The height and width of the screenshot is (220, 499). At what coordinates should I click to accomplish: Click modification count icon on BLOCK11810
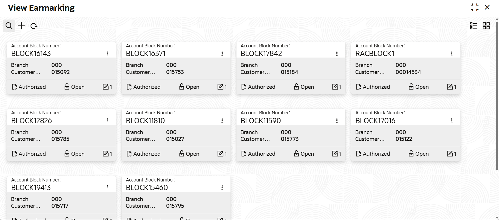(220, 154)
